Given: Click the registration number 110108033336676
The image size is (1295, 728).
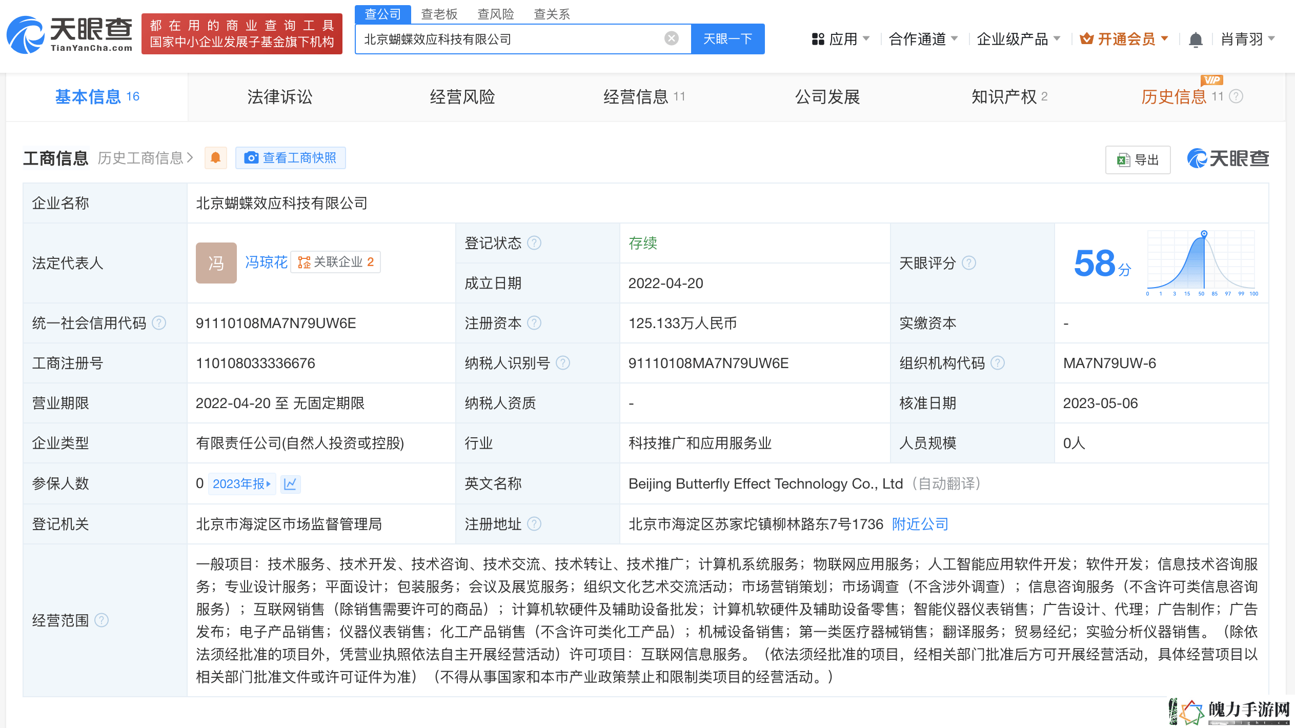Looking at the screenshot, I should [x=255, y=363].
